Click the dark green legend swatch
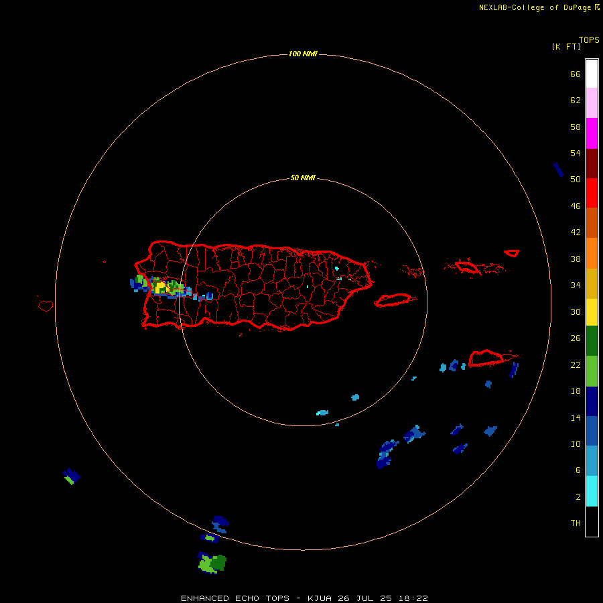Screen dimensions: 603x603 (592, 341)
